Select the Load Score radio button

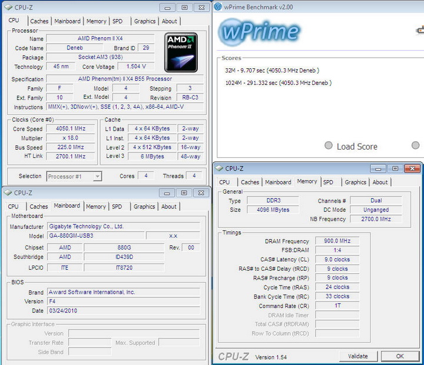(329, 145)
